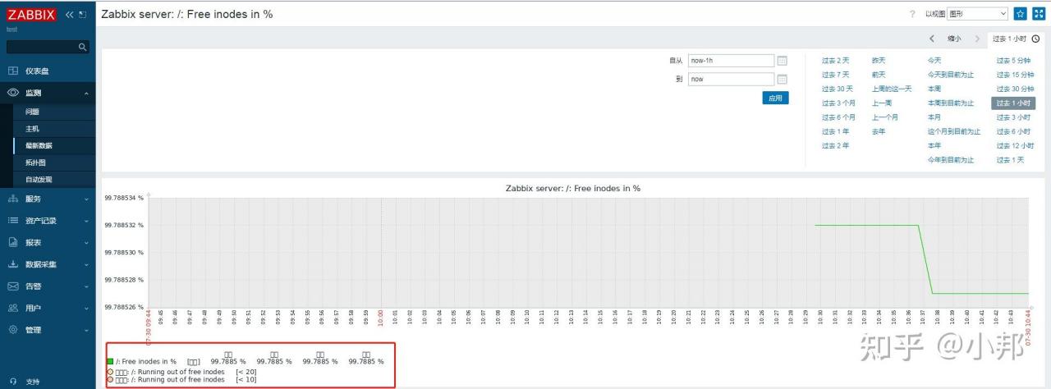Click the 数据采集 download icon
Screen dimensions: 1051x389
pos(13,264)
